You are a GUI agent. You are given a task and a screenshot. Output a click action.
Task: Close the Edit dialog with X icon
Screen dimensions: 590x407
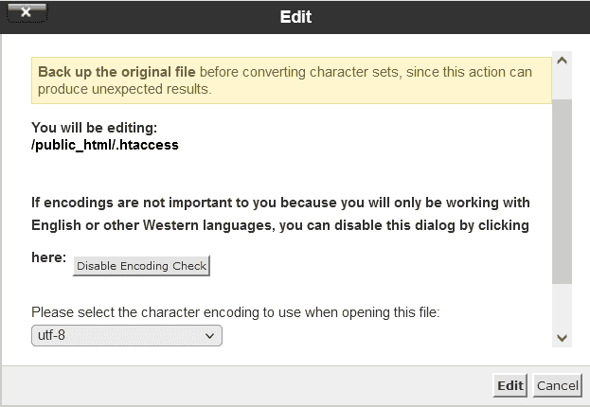click(x=26, y=13)
